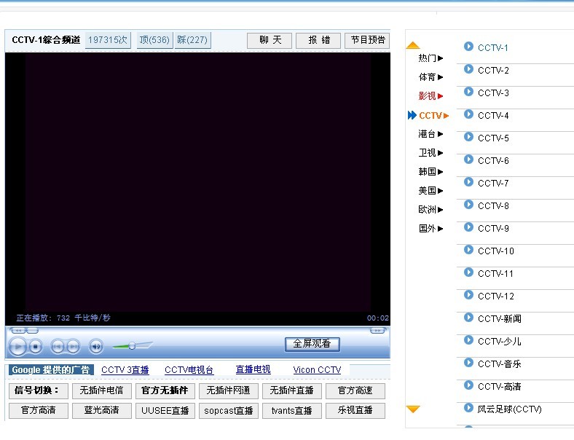Open the CCTV电视台 ad link
This screenshot has width=574, height=440.
pos(189,370)
